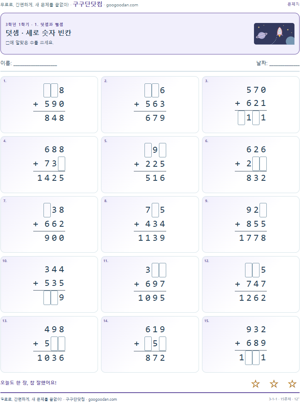This screenshot has height=402, width=300.
Task: Click the addend 434 in problem 8
Action: coord(155,224)
